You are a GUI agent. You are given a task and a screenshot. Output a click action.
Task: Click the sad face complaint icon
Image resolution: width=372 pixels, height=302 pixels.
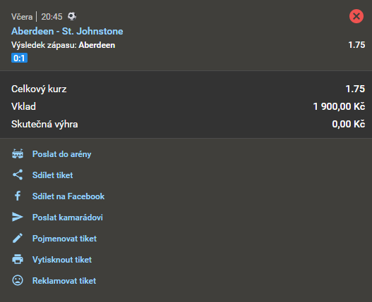click(18, 280)
